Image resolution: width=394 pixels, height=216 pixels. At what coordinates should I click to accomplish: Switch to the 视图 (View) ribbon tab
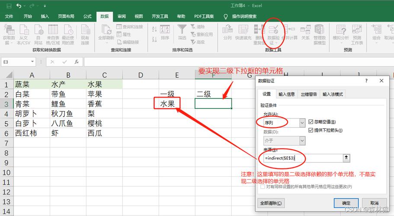[x=139, y=16]
